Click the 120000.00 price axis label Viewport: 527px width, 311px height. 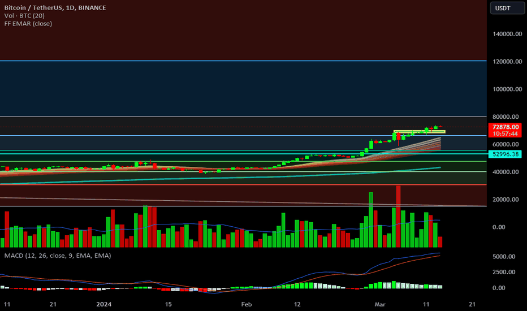point(507,62)
